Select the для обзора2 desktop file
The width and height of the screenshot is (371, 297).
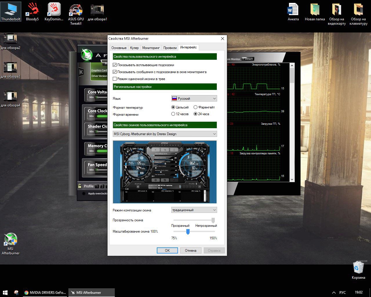click(10, 41)
